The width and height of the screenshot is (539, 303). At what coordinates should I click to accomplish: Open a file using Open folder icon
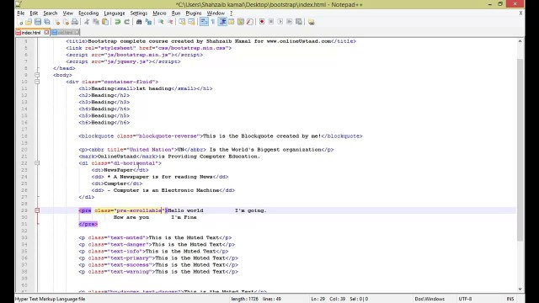coord(29,22)
